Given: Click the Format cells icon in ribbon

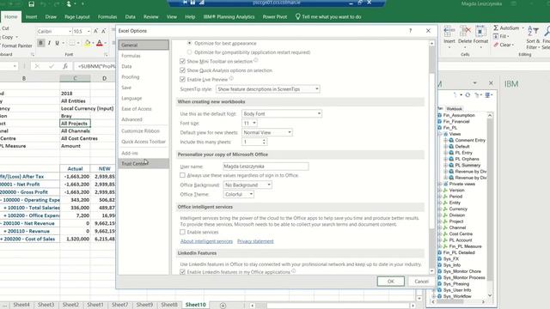Looking at the screenshot, I should (x=480, y=32).
